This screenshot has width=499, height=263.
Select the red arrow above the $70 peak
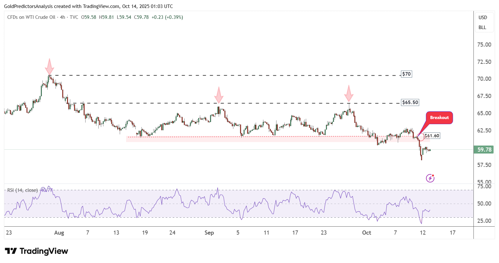pyautogui.click(x=49, y=66)
